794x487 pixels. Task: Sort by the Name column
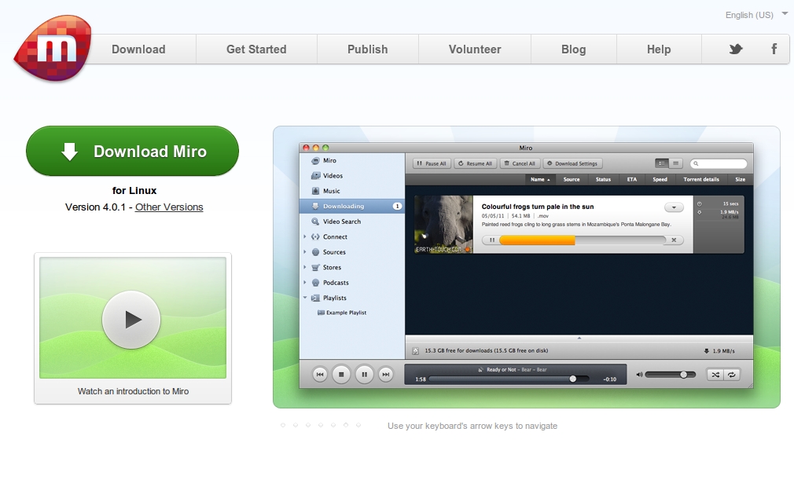pos(540,179)
